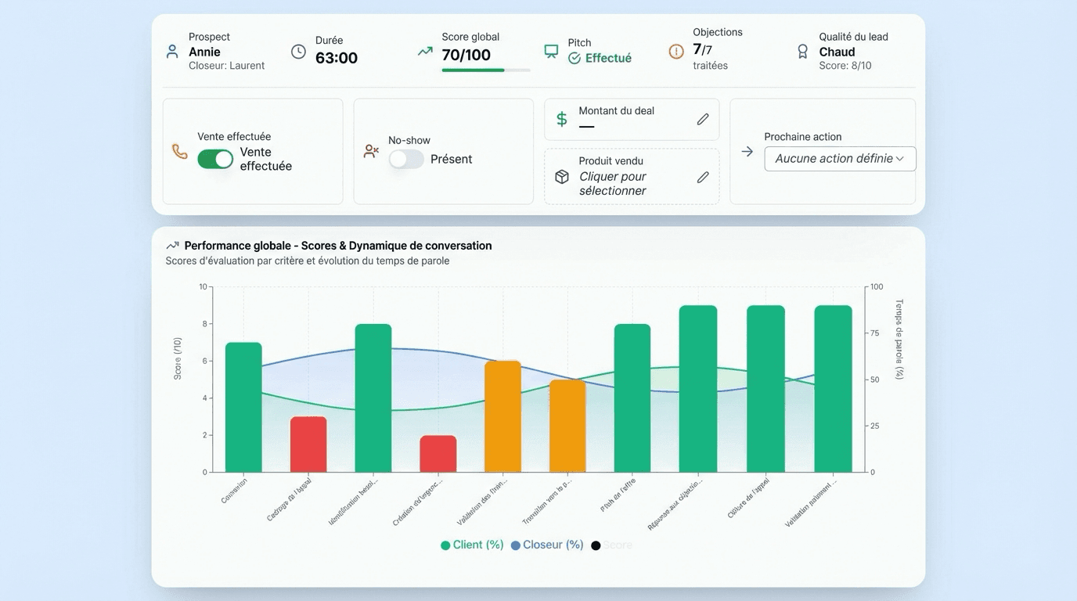Select the dollar icon for Montant du deal
This screenshot has height=601, width=1077.
(x=561, y=119)
